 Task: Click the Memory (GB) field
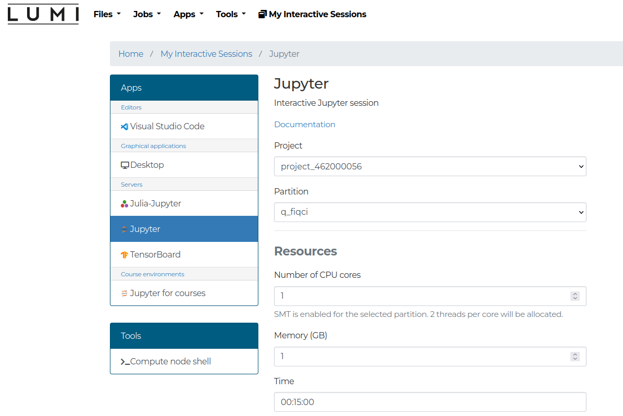pyautogui.click(x=430, y=357)
